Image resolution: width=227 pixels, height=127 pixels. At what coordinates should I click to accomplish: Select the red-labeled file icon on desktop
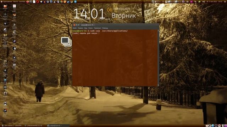click(14, 6)
